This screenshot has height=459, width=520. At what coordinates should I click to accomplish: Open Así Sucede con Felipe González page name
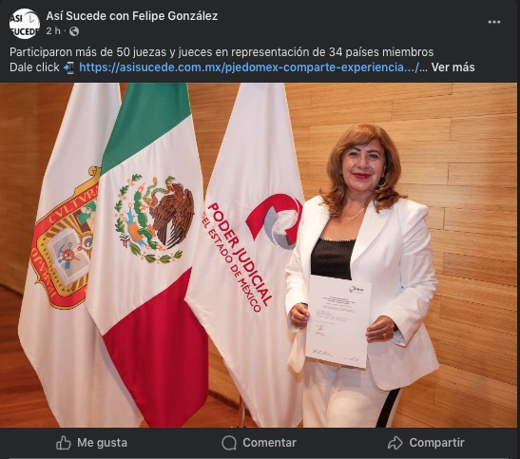click(132, 16)
